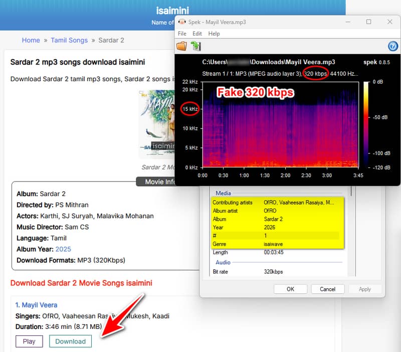The width and height of the screenshot is (401, 352).
Task: Select the Album value Sardar 2 in properties
Action: pos(273,219)
